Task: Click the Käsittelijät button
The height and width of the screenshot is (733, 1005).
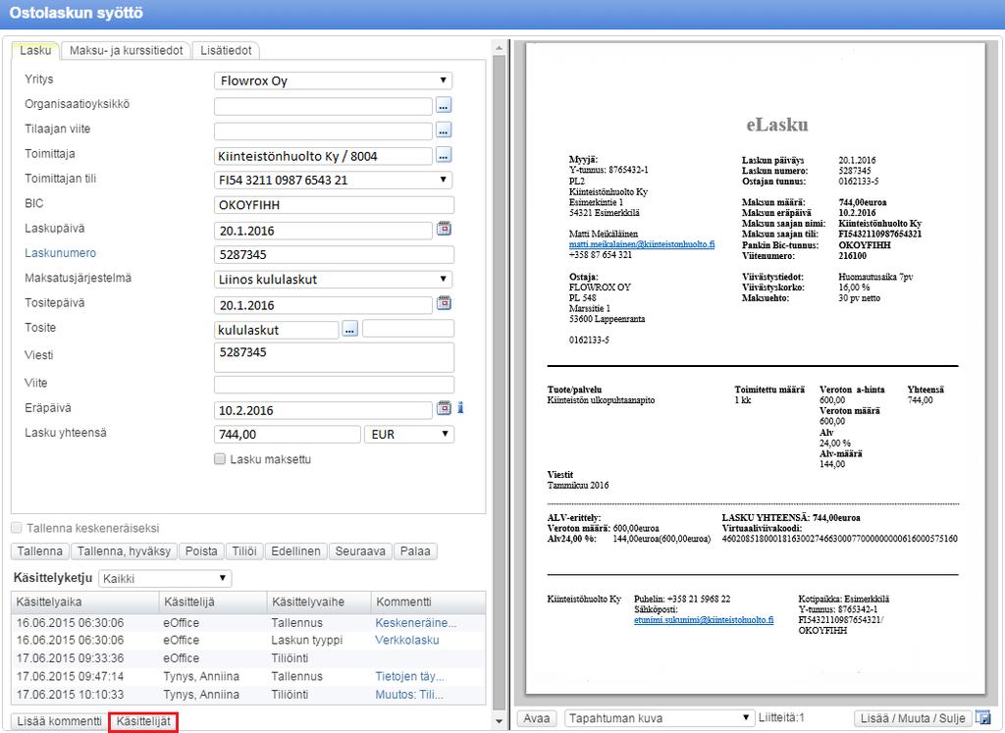Action: pos(143,721)
